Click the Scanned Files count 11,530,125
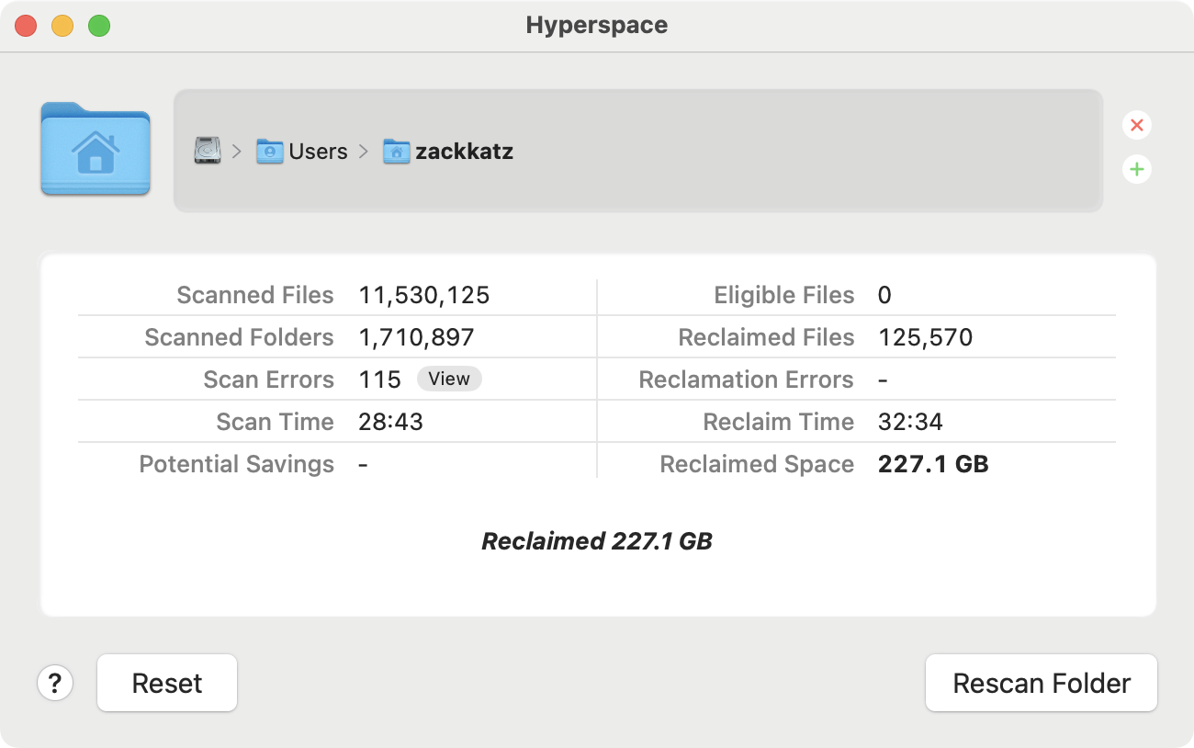 pyautogui.click(x=424, y=295)
